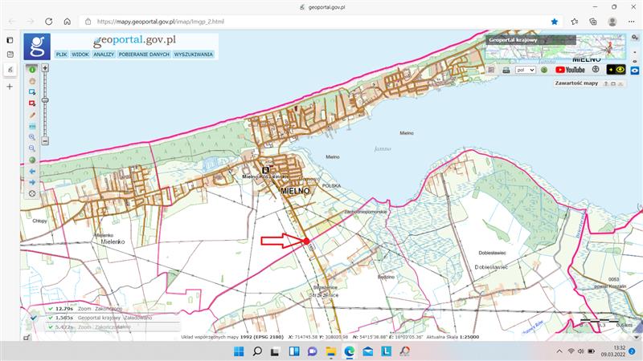Select the zoom-in magnifier tool
The height and width of the screenshot is (361, 643).
[32, 137]
